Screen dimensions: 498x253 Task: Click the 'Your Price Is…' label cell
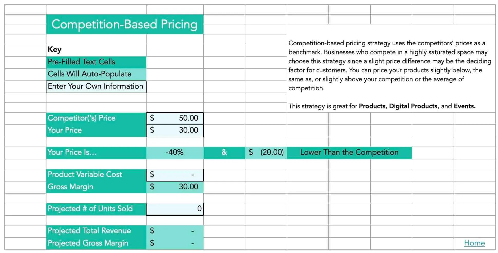point(96,152)
